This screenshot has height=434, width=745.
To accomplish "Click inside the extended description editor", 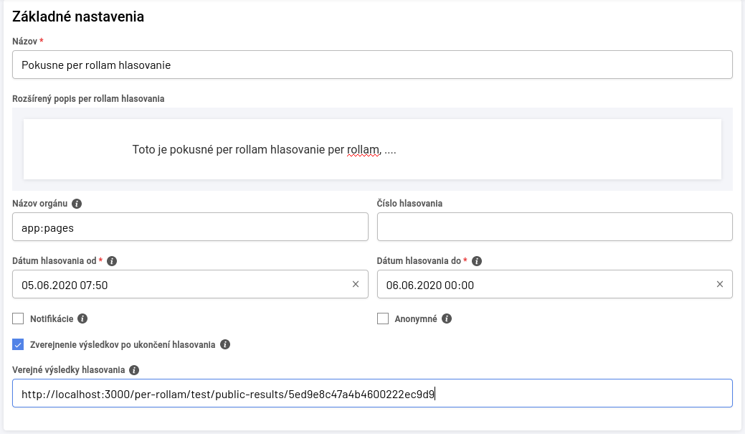I will click(x=373, y=148).
